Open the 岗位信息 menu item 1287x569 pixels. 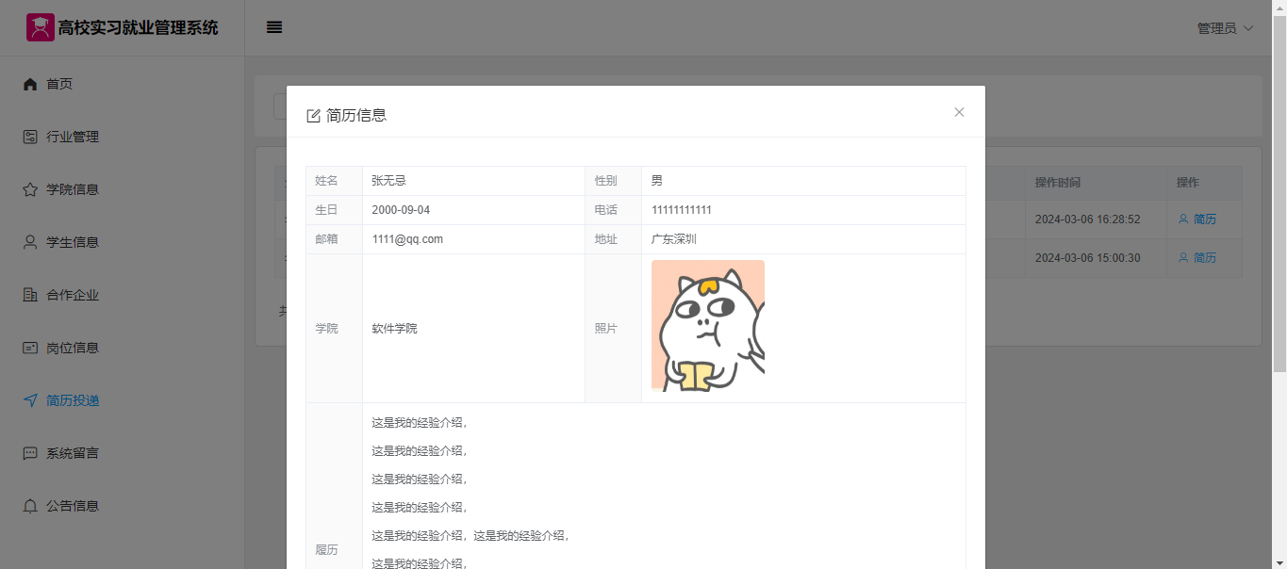[x=123, y=348]
